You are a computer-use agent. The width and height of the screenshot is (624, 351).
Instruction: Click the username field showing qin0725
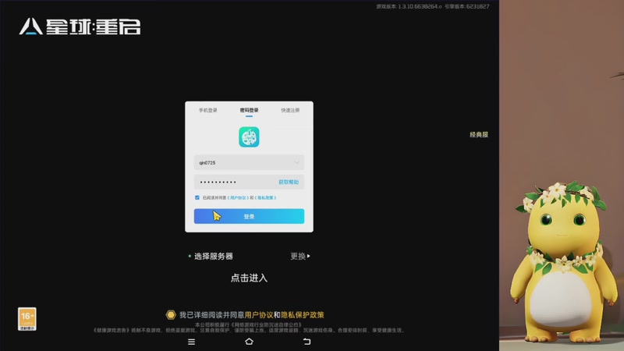click(x=249, y=162)
